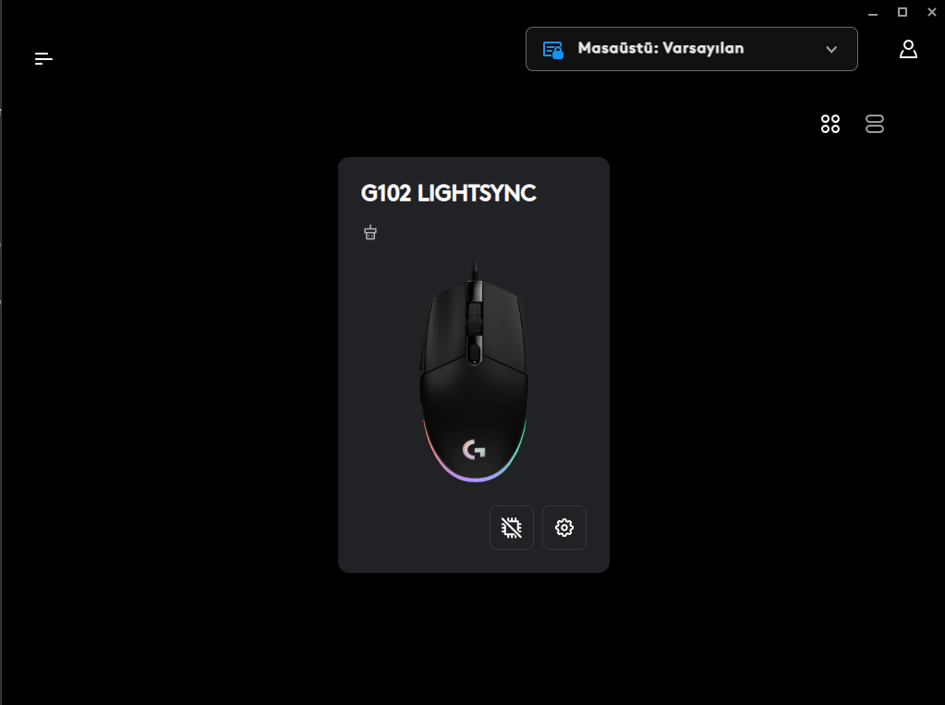Open the user account icon
The image size is (945, 705).
908,49
